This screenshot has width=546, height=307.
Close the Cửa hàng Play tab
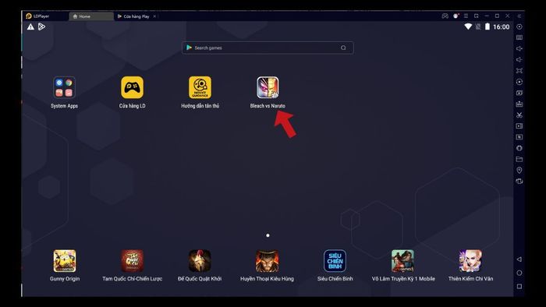(154, 16)
